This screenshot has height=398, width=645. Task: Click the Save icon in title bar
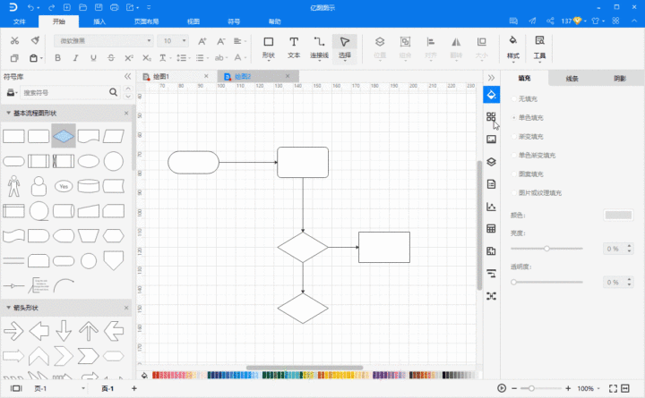[99, 7]
